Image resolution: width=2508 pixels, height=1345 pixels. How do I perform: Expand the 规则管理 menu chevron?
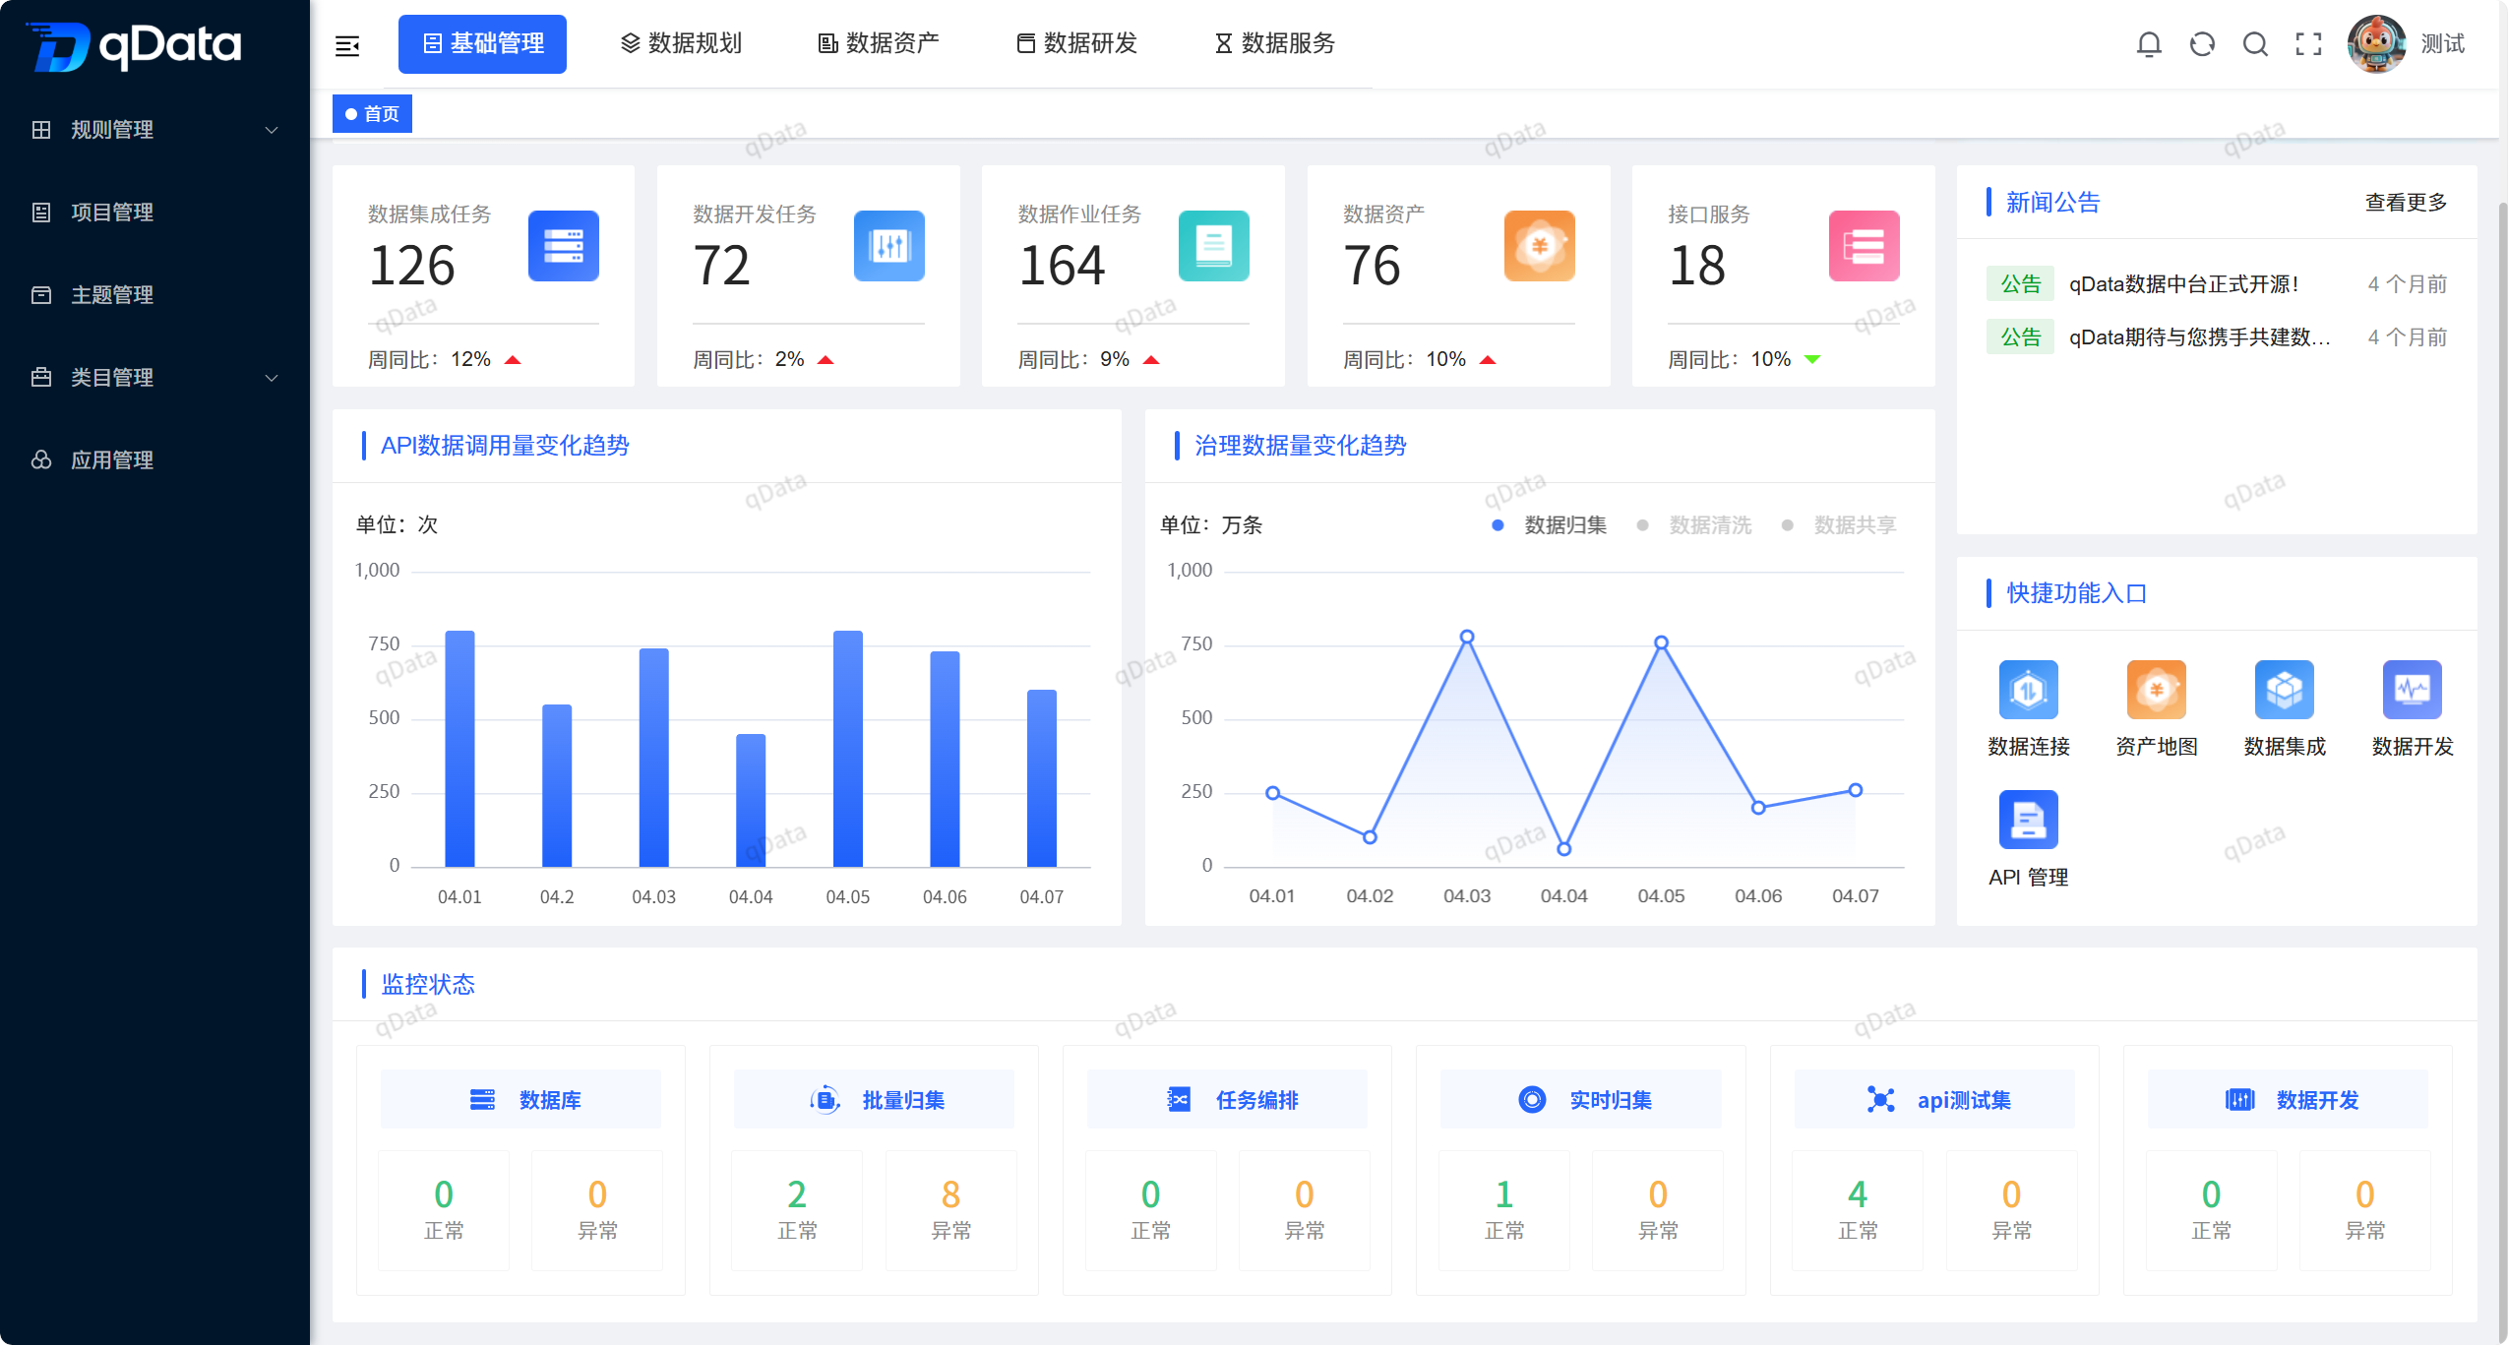[x=272, y=130]
